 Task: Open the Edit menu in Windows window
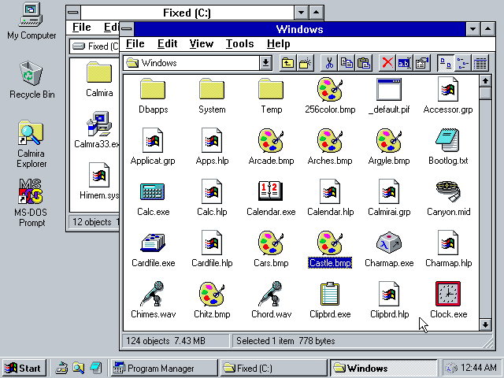[x=167, y=44]
